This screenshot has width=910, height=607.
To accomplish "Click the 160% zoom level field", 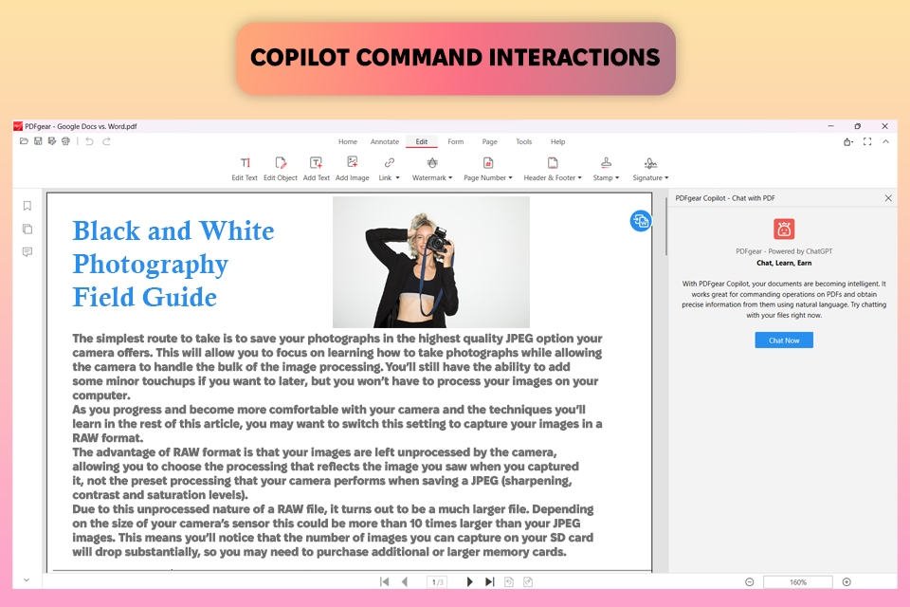I will click(x=798, y=582).
